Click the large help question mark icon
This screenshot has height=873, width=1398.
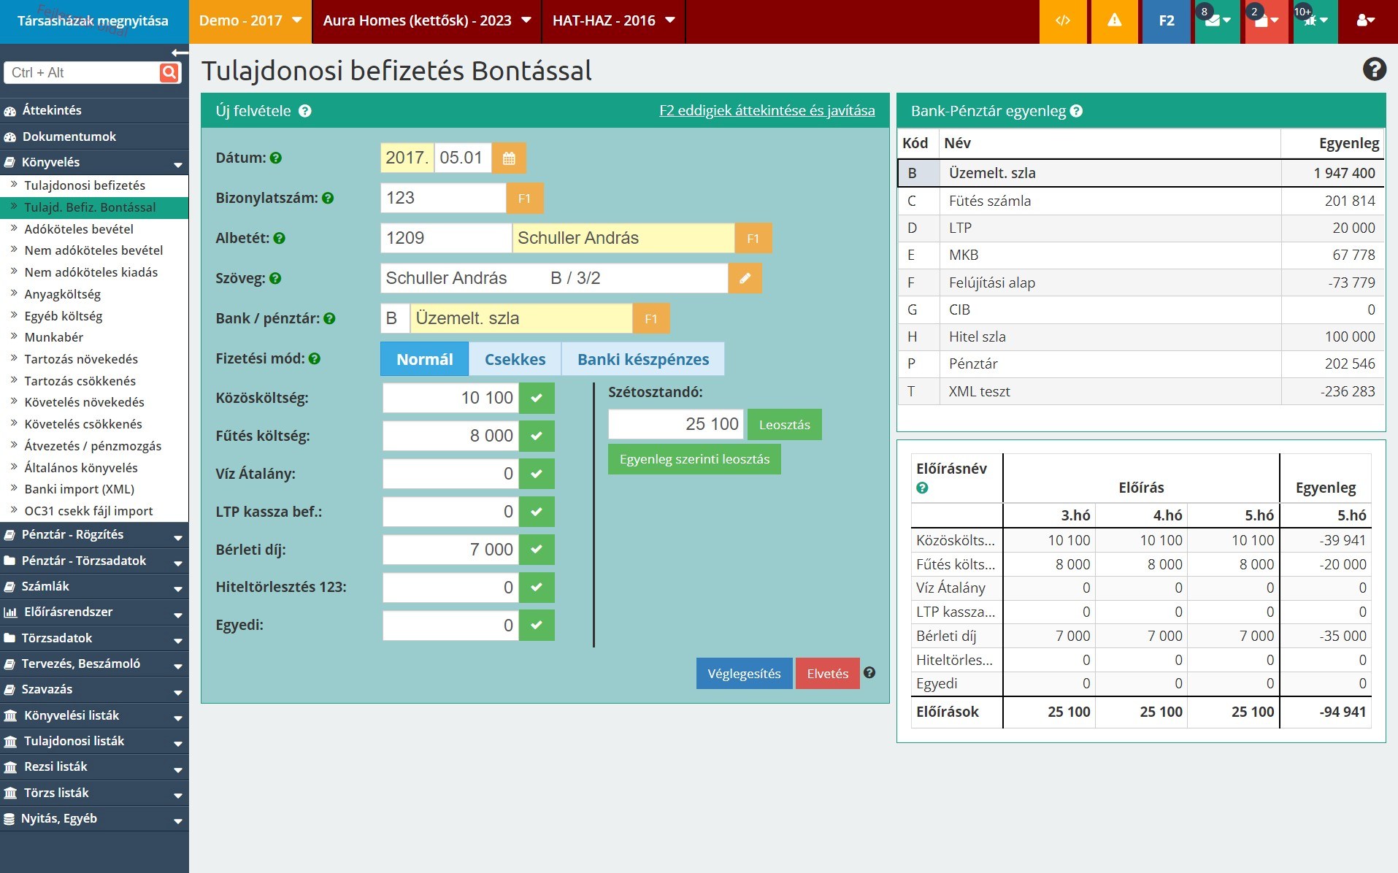tap(1374, 69)
